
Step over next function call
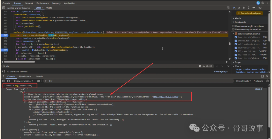(239, 8)
